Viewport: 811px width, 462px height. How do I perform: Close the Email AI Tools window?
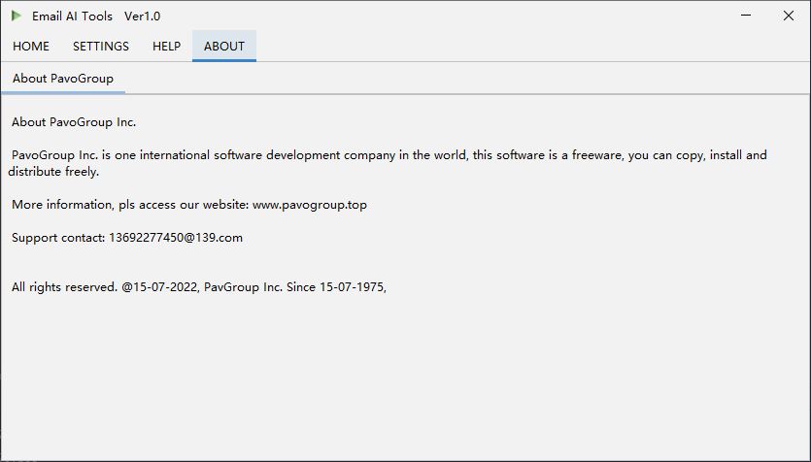pos(788,16)
